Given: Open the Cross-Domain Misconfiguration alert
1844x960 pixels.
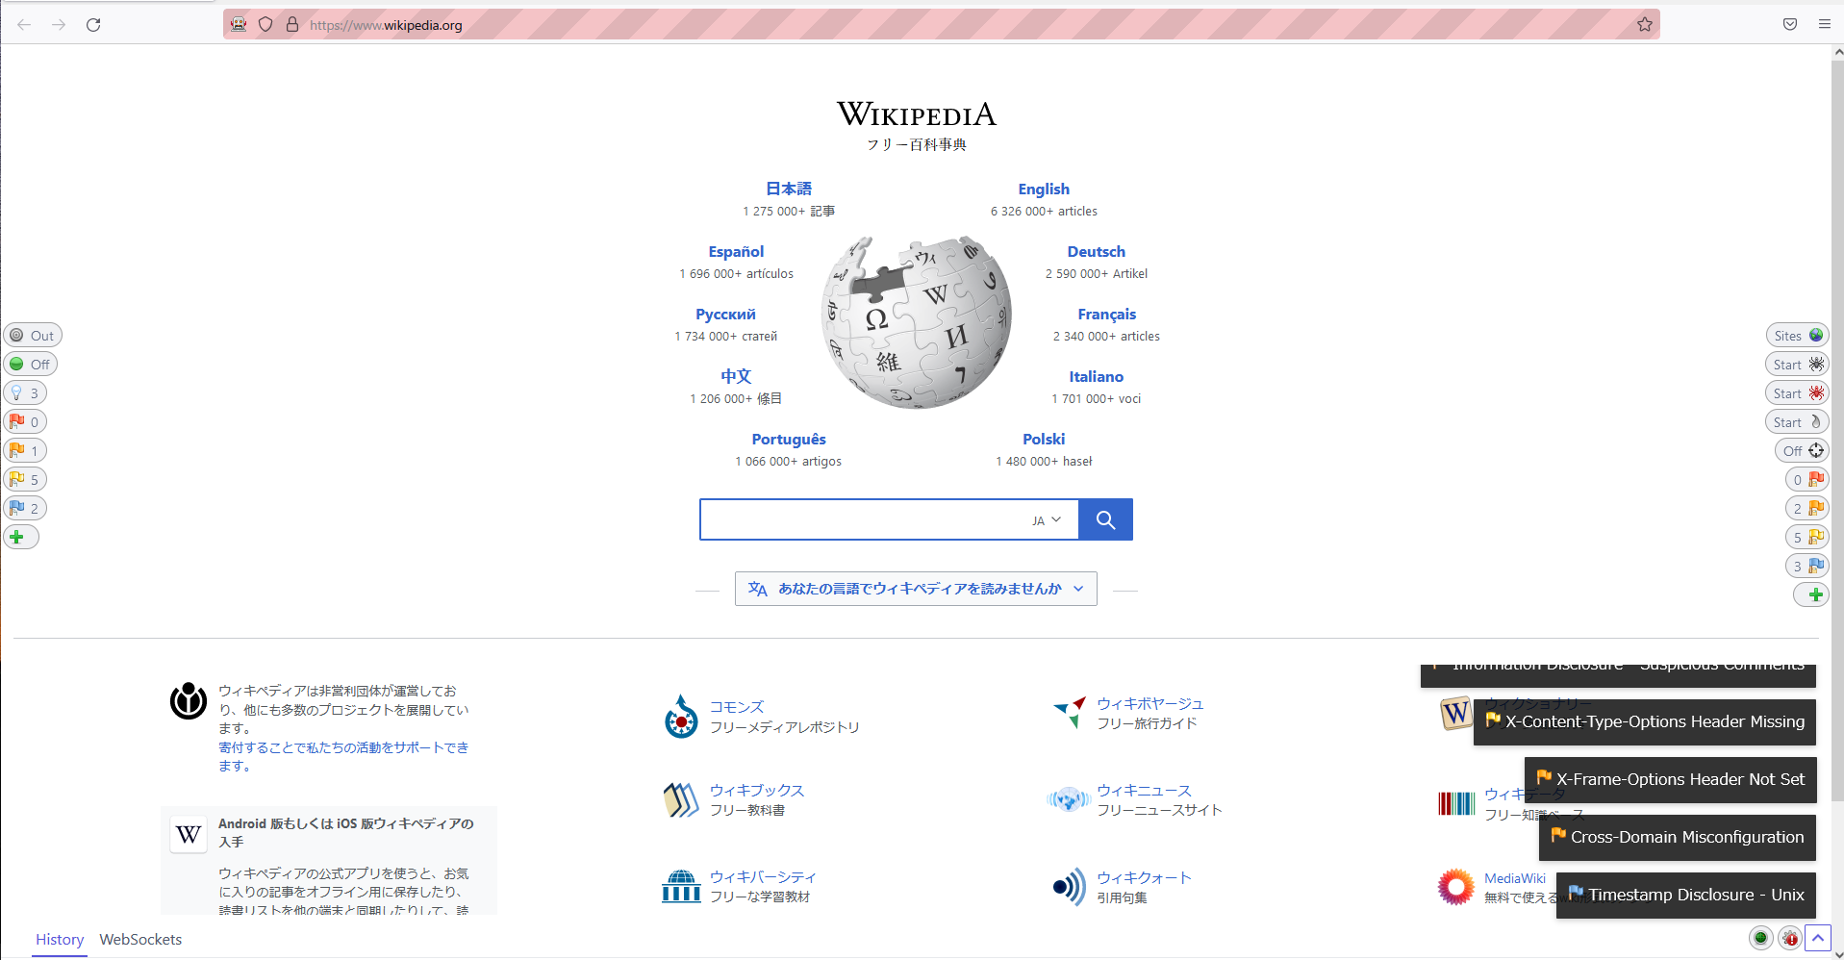Looking at the screenshot, I should [x=1678, y=838].
